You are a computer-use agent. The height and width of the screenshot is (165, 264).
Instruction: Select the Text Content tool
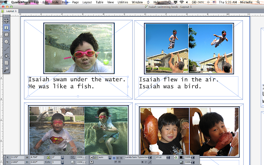(7, 28)
